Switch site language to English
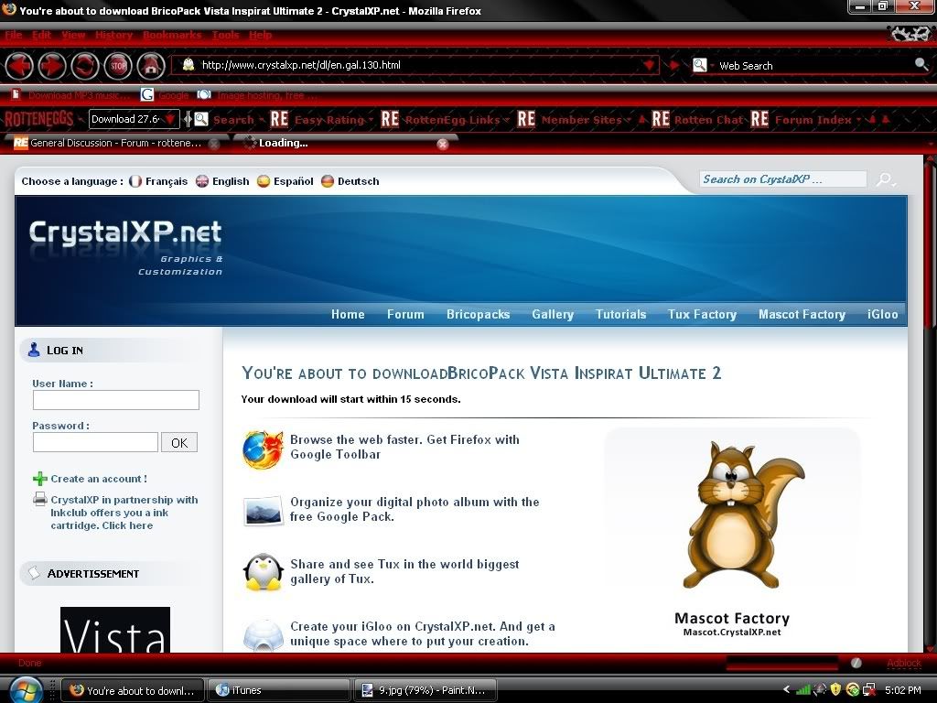Viewport: 937px width, 703px height. (x=222, y=181)
